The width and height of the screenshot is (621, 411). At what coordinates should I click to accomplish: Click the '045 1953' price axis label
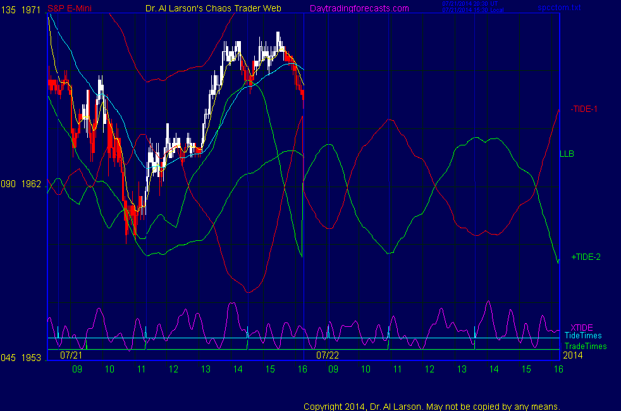pyautogui.click(x=21, y=358)
